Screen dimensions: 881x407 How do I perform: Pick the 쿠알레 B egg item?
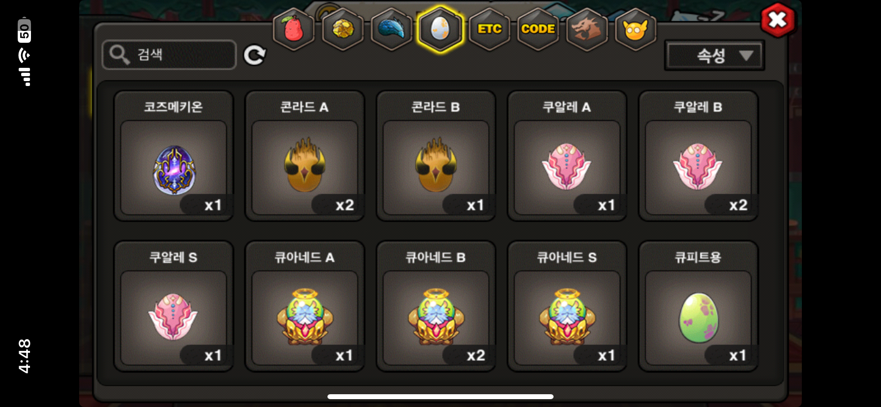[x=698, y=156]
